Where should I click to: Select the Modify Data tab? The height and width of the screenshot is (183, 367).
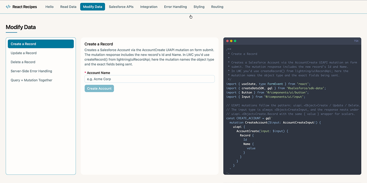click(93, 7)
